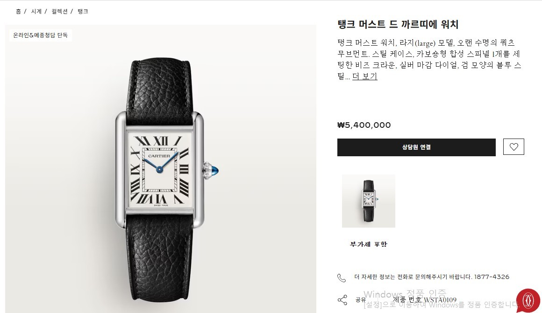The height and width of the screenshot is (313, 542).
Task: Click the 부가세 포함 label
Action: pyautogui.click(x=369, y=244)
